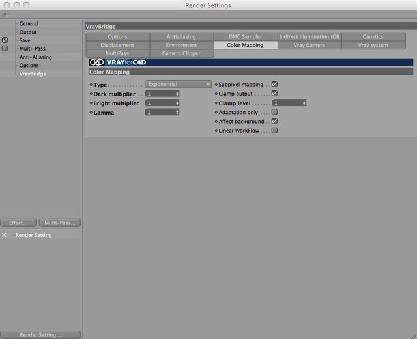417x339 pixels.
Task: Click the Type parameter circle marker
Action: pyautogui.click(x=91, y=85)
